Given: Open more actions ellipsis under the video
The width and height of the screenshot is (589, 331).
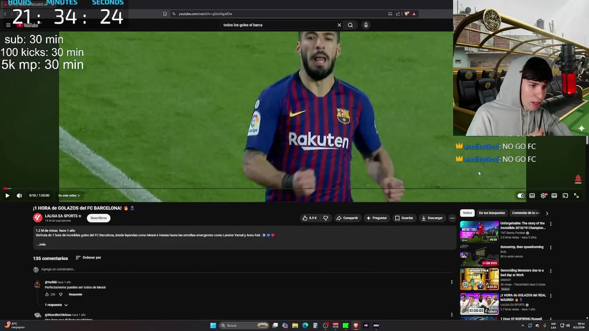Looking at the screenshot, I should pos(452,218).
